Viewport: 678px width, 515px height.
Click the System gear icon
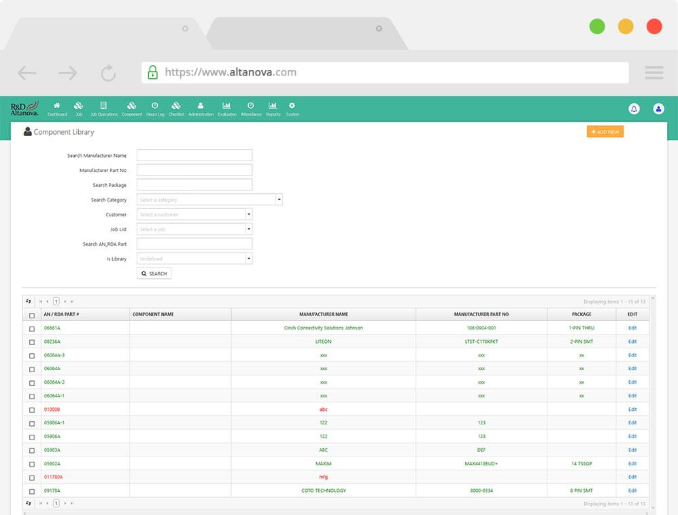pos(292,105)
